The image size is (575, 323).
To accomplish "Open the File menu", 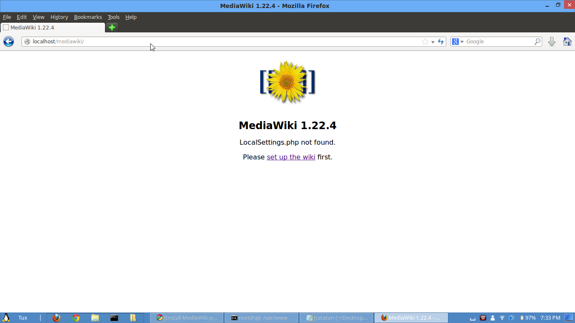I will pos(7,17).
